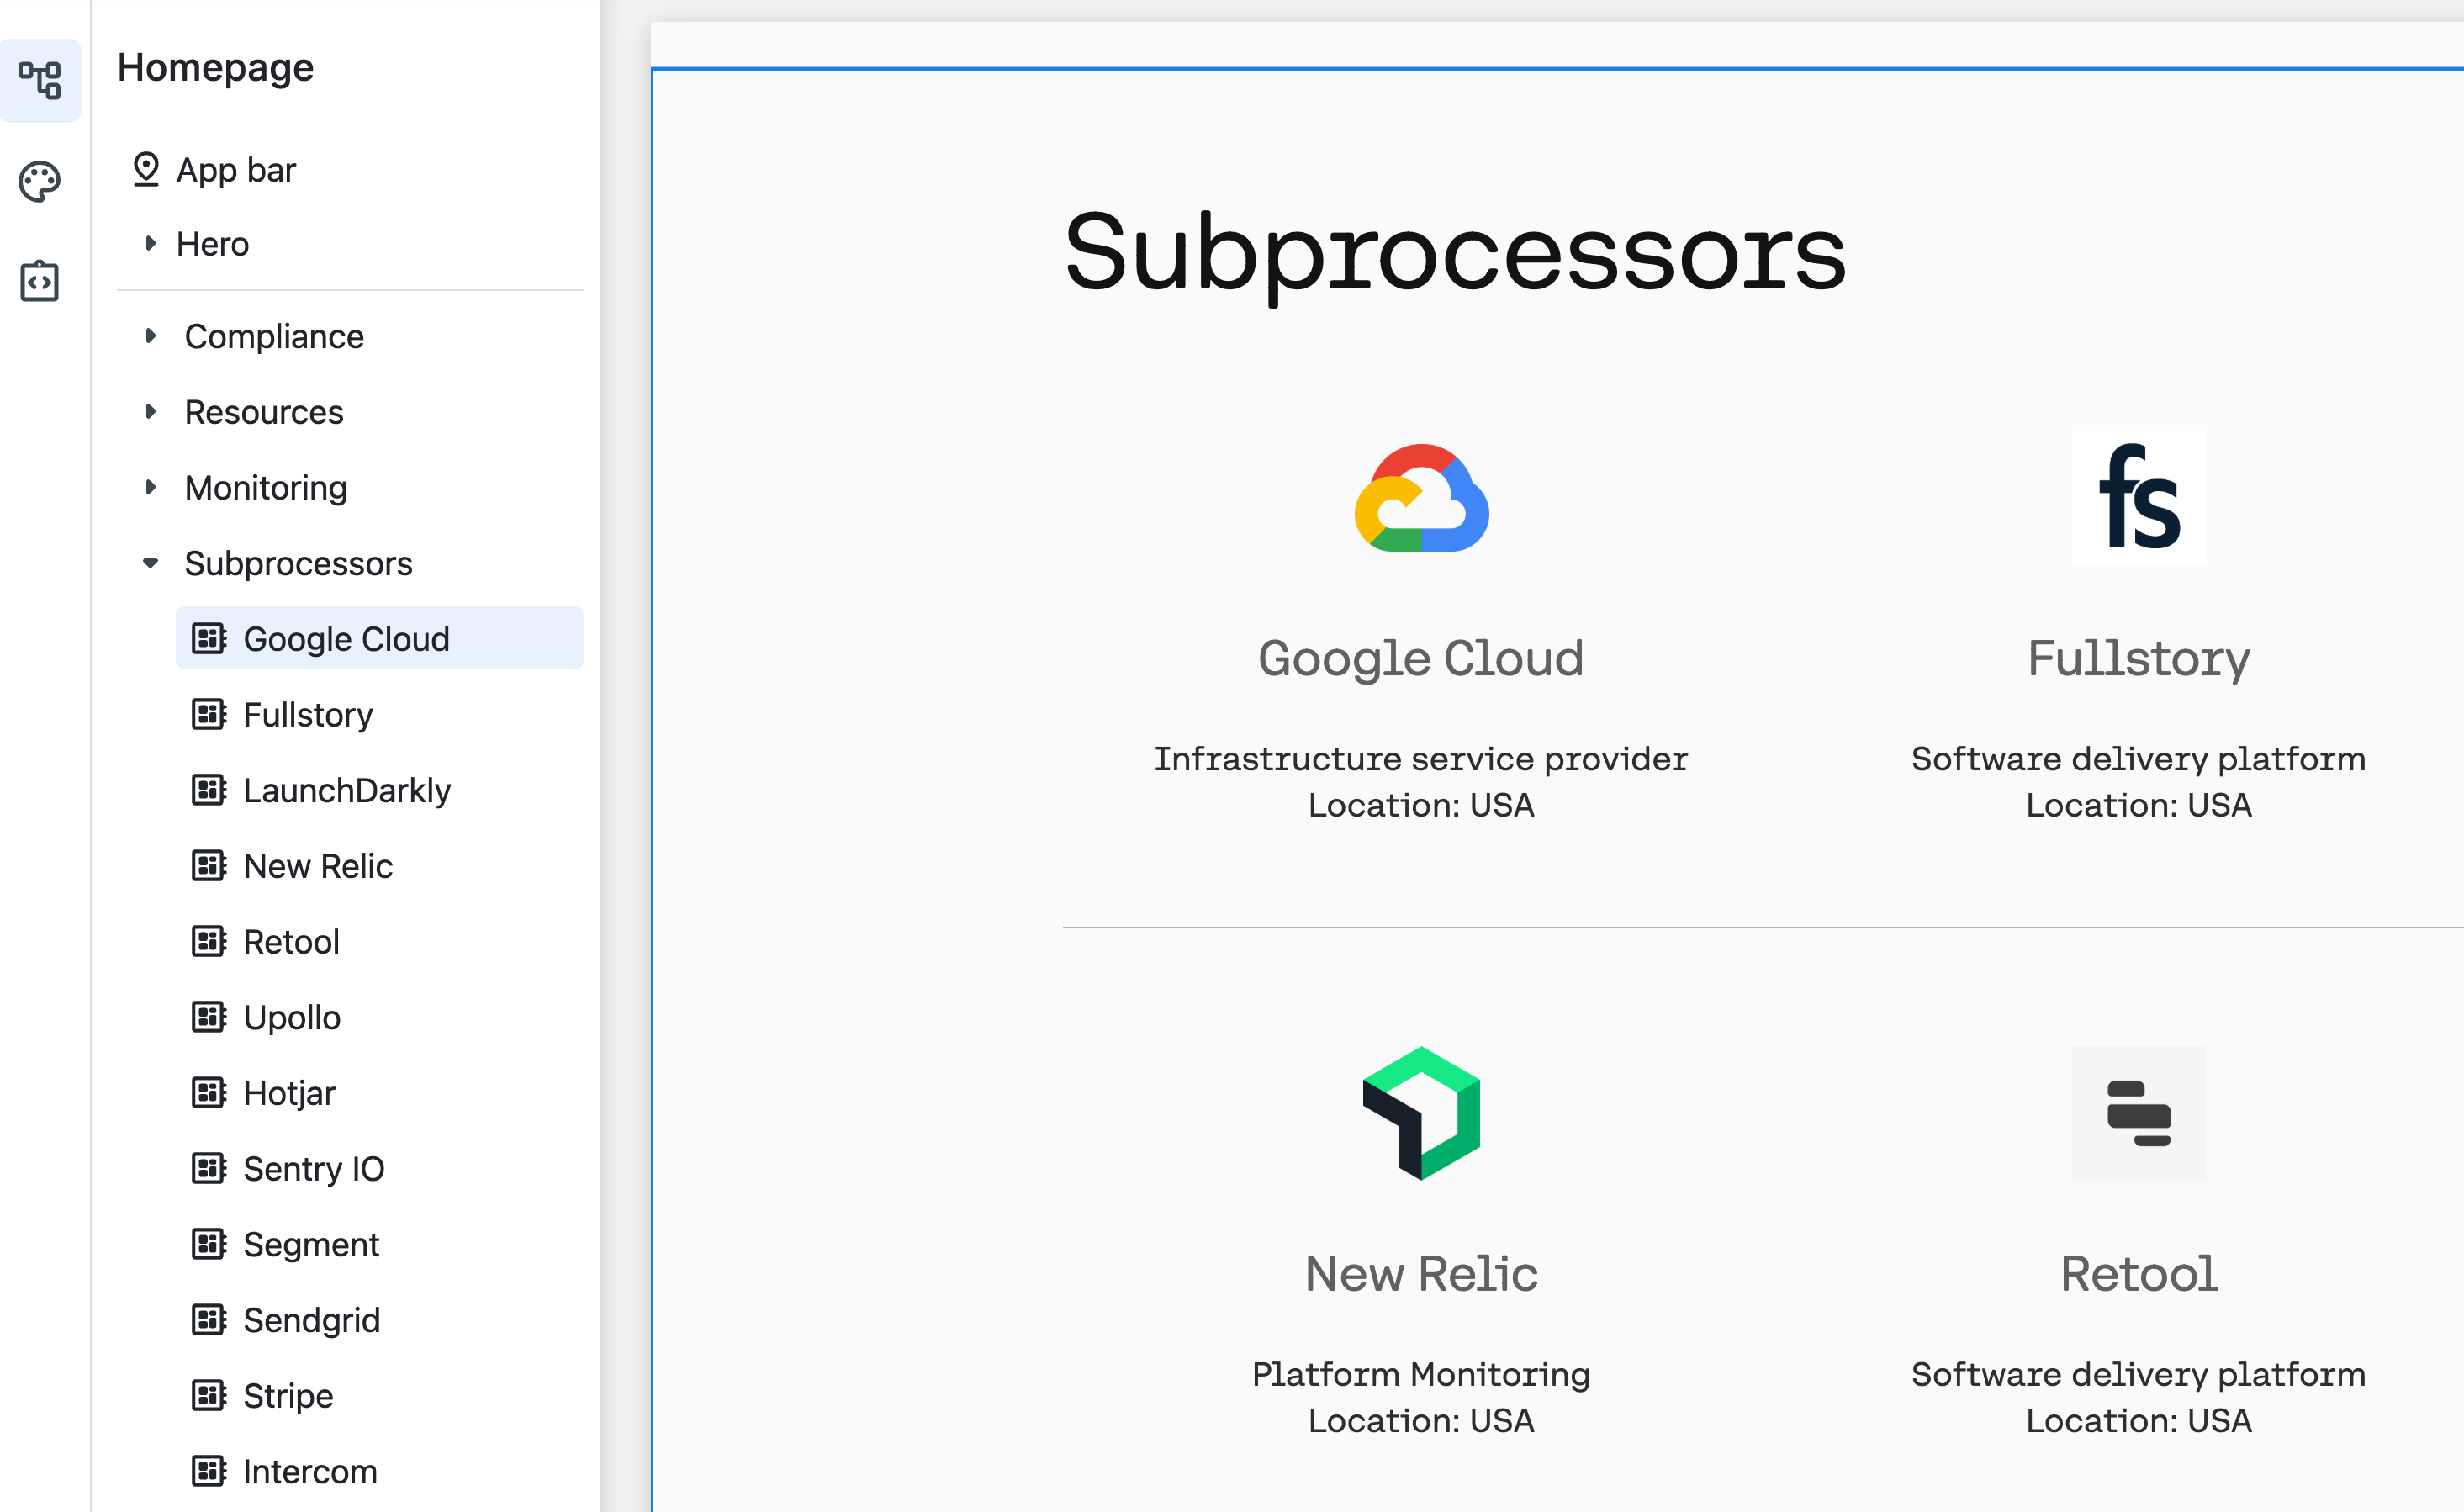Click the App bar location pin icon
The height and width of the screenshot is (1512, 2464).
coord(146,169)
